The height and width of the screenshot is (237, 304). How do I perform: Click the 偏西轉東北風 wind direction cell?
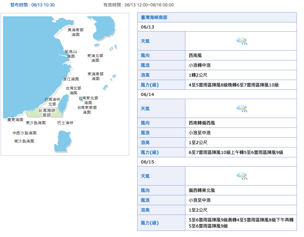coord(241,191)
